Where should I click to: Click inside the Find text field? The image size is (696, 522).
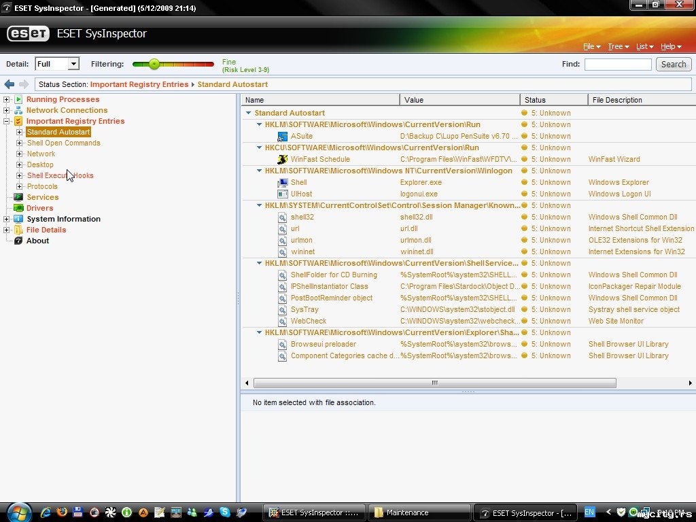click(617, 64)
